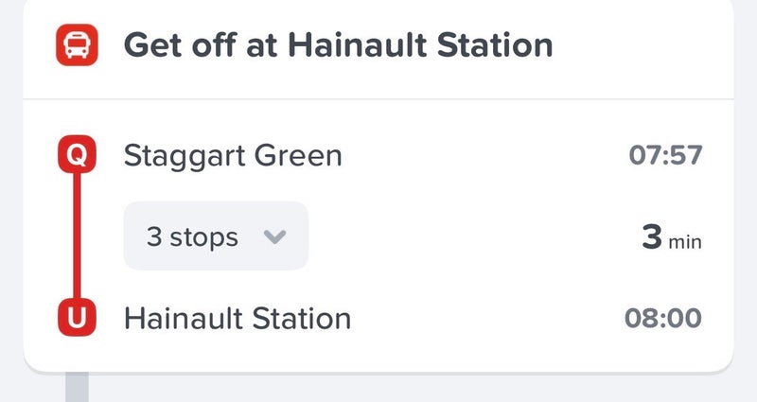Image resolution: width=757 pixels, height=402 pixels.
Task: Select the red Q stop badge
Action: tap(77, 155)
